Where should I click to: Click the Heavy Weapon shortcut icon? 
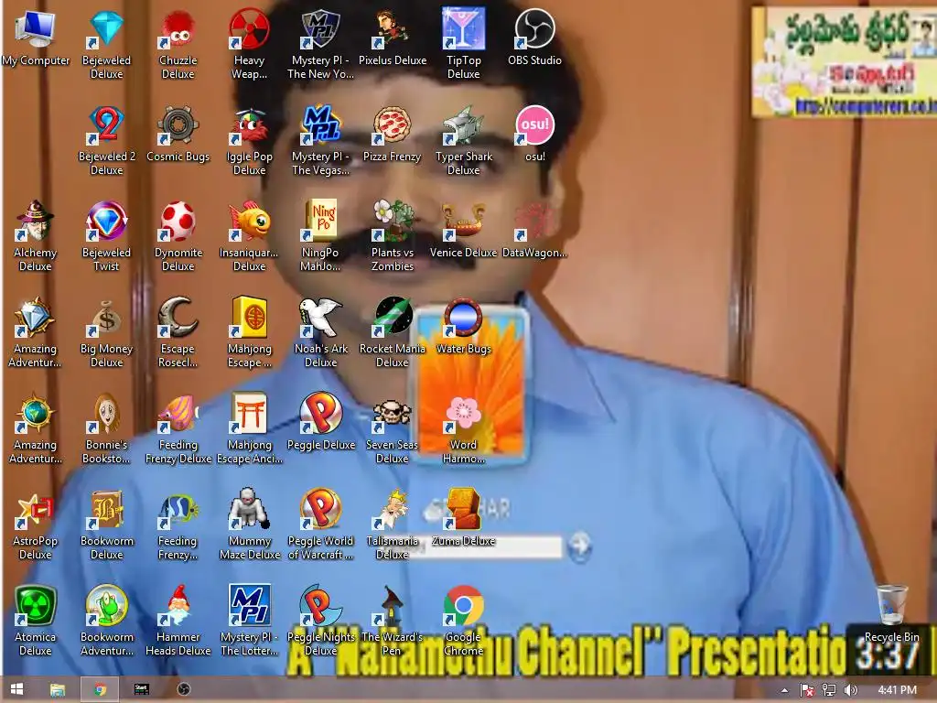point(249,28)
